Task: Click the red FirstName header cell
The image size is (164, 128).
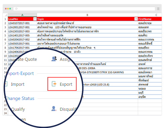Action: [x=150, y=19]
